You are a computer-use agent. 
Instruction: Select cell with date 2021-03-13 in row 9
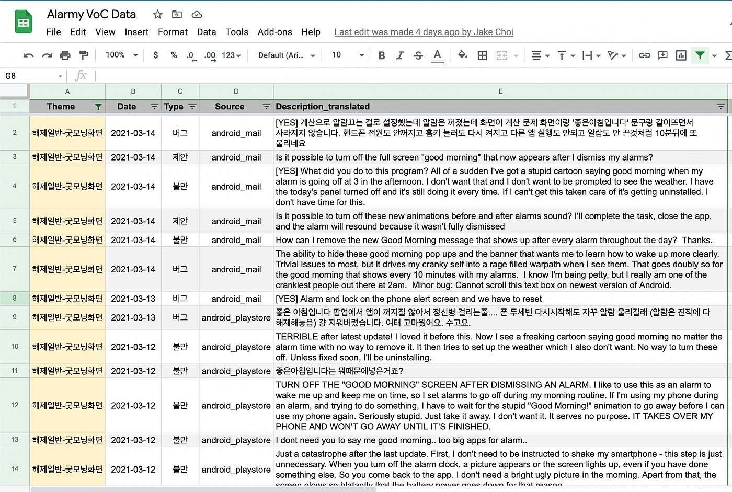click(x=133, y=317)
